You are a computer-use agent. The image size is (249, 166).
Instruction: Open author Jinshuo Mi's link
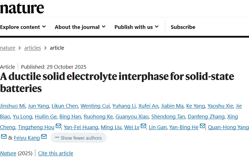11,106
